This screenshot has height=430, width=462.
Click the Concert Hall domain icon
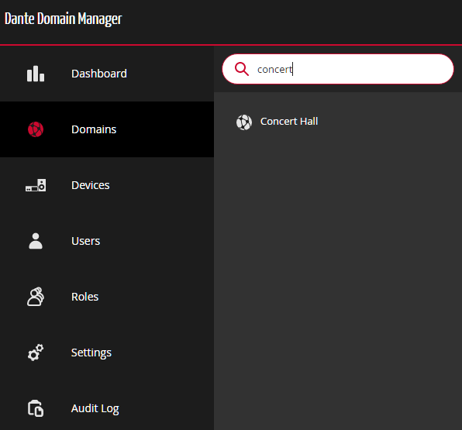click(244, 122)
